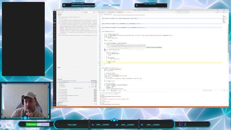Select the Run and Debug activity bar icon
Viewport: 231px width, 130px height.
[55, 22]
